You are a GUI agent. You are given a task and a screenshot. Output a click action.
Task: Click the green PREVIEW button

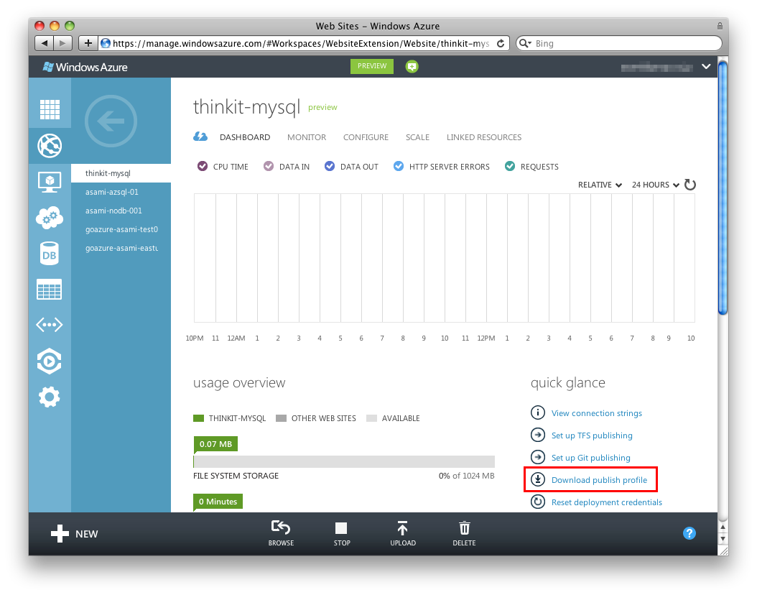pyautogui.click(x=372, y=66)
